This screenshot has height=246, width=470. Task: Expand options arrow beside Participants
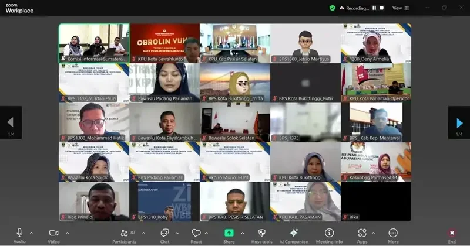pyautogui.click(x=143, y=233)
